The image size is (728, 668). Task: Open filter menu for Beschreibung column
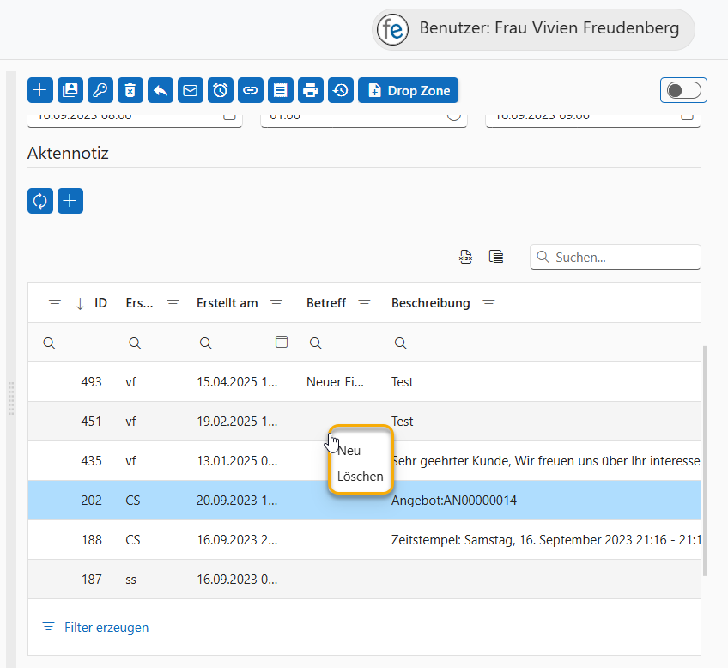[x=488, y=303]
